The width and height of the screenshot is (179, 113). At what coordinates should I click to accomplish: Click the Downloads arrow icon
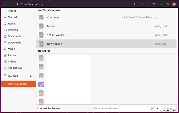(x=5, y=43)
